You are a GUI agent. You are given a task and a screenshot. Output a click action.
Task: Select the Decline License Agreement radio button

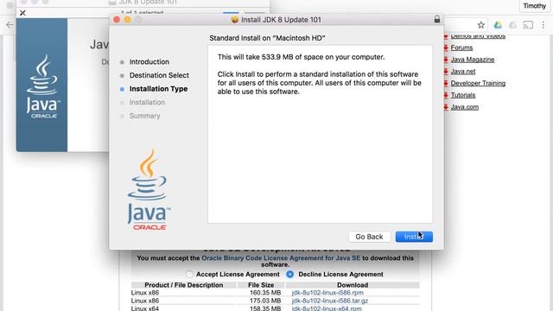[290, 275]
